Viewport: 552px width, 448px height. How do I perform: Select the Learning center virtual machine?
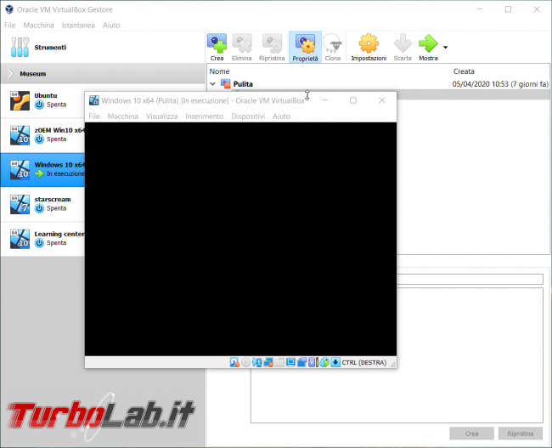[42, 239]
